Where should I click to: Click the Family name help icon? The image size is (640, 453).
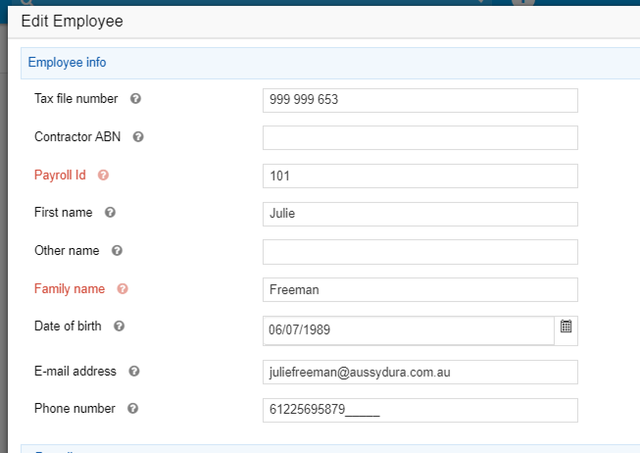[123, 289]
